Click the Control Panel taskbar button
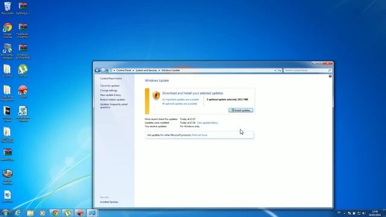 92,213
